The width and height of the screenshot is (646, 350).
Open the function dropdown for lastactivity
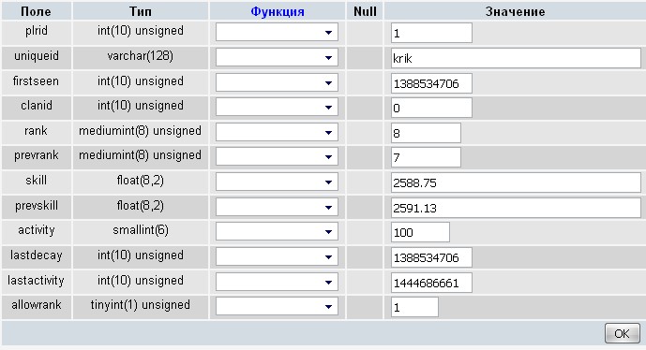(277, 282)
